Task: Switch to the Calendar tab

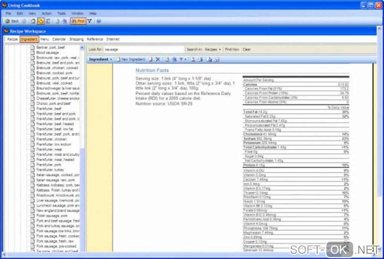Action: (x=59, y=39)
